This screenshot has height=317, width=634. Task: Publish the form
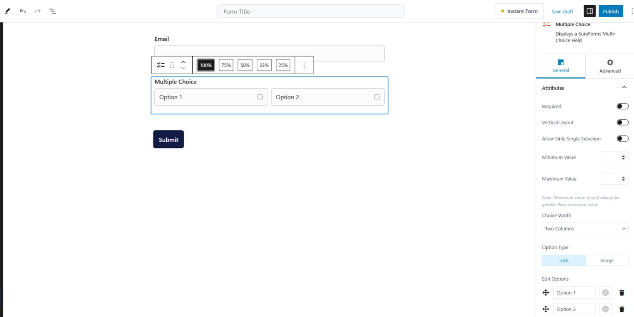pyautogui.click(x=611, y=11)
